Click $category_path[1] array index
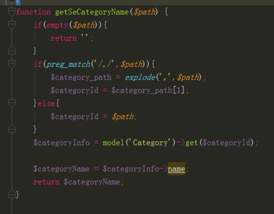 pyautogui.click(x=148, y=91)
